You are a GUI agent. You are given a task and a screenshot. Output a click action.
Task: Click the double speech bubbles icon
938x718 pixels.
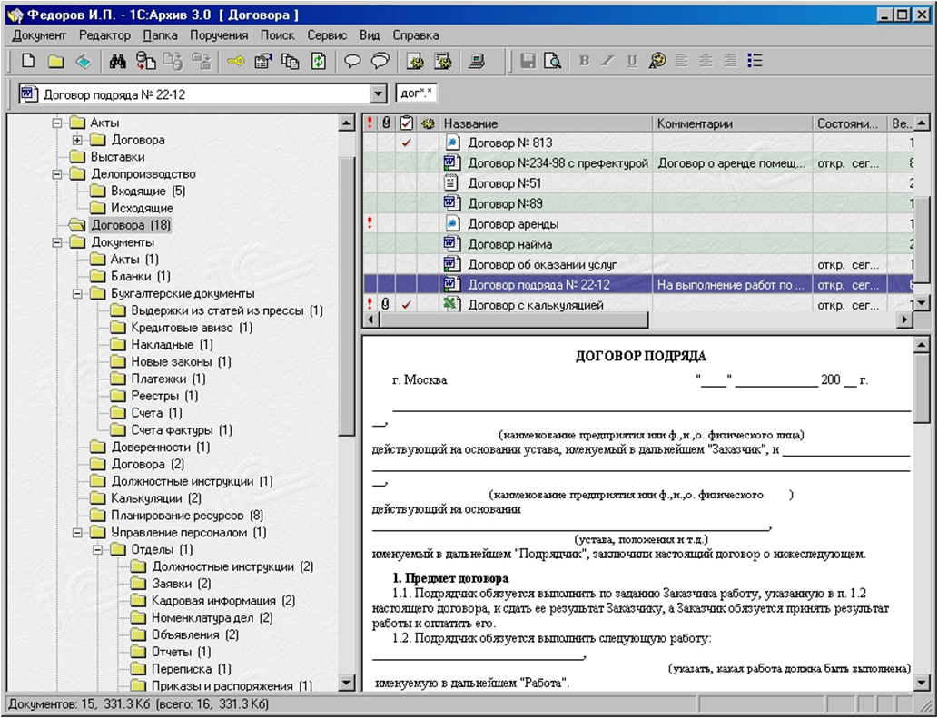point(380,61)
